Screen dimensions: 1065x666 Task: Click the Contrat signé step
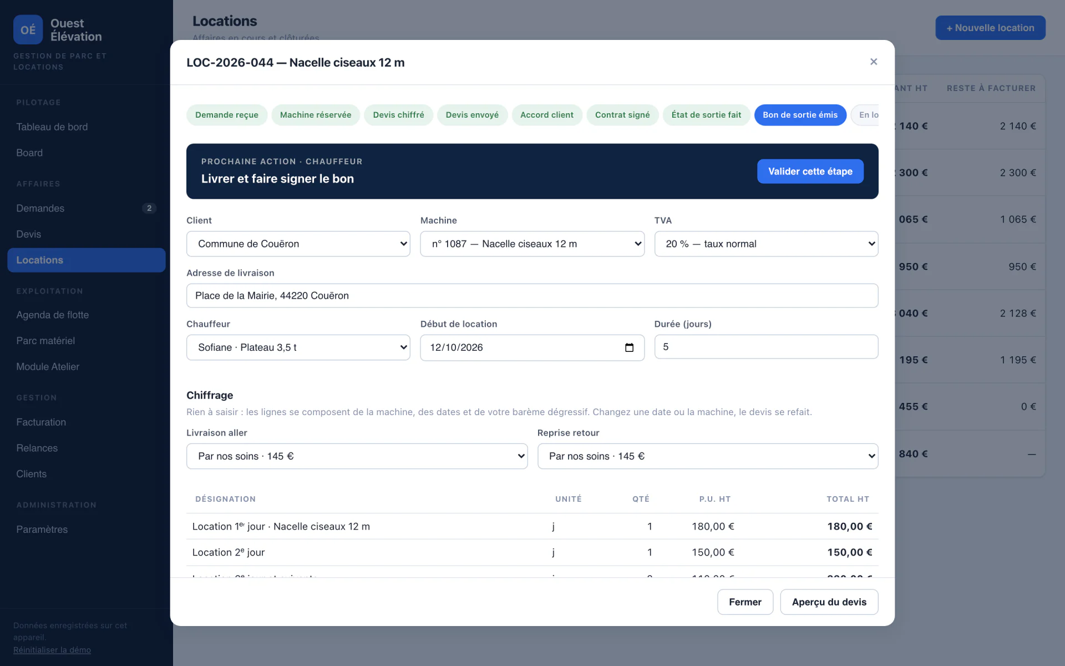622,115
